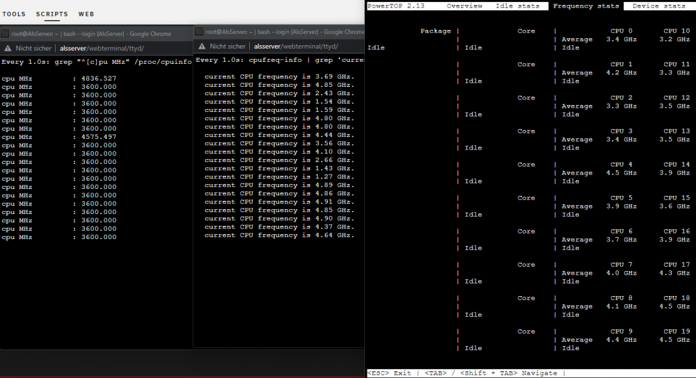Click the CPU 4 label in PowerTOP
Image resolution: width=696 pixels, height=378 pixels.
coord(622,165)
